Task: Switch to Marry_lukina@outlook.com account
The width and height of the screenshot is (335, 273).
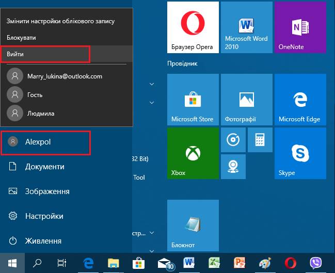Action: point(67,76)
